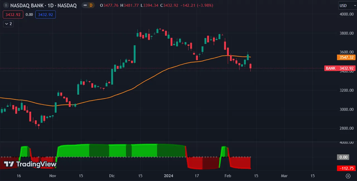Click the blue 3432.92 buy price button

[x=45, y=15]
